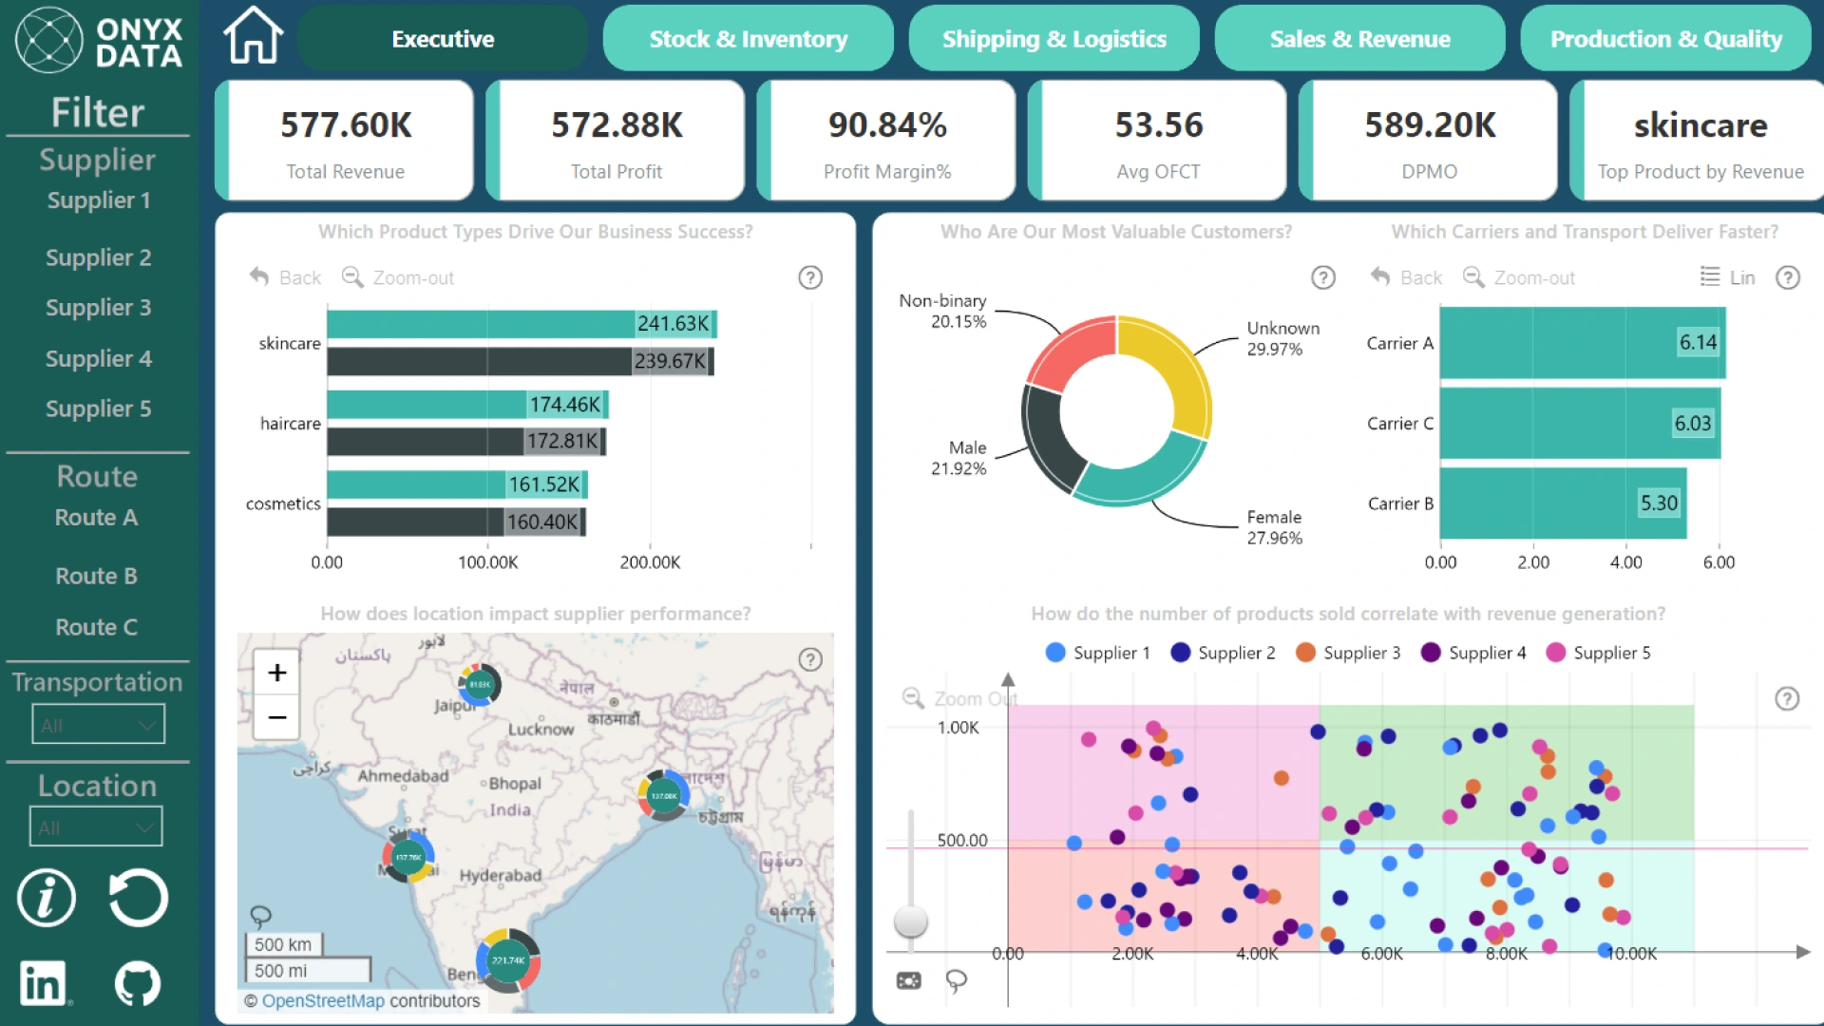Toggle Supplier 1 in scatter legend
The width and height of the screenshot is (1824, 1026).
coord(1097,653)
